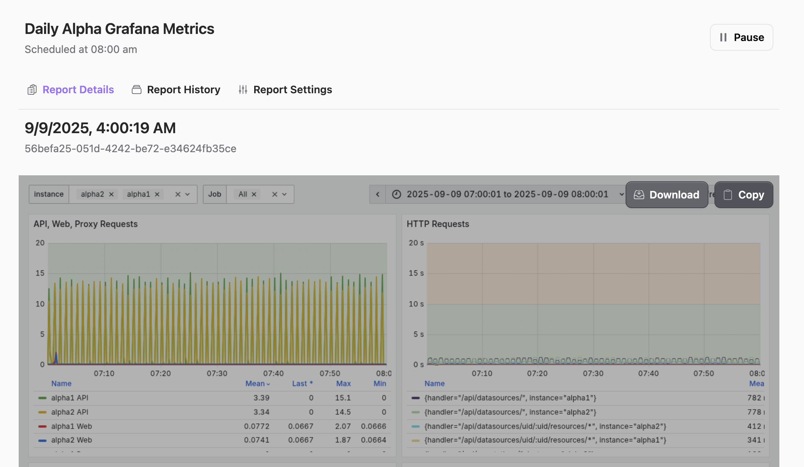Expand the Job filter dropdown
This screenshot has height=467, width=804.
click(284, 194)
